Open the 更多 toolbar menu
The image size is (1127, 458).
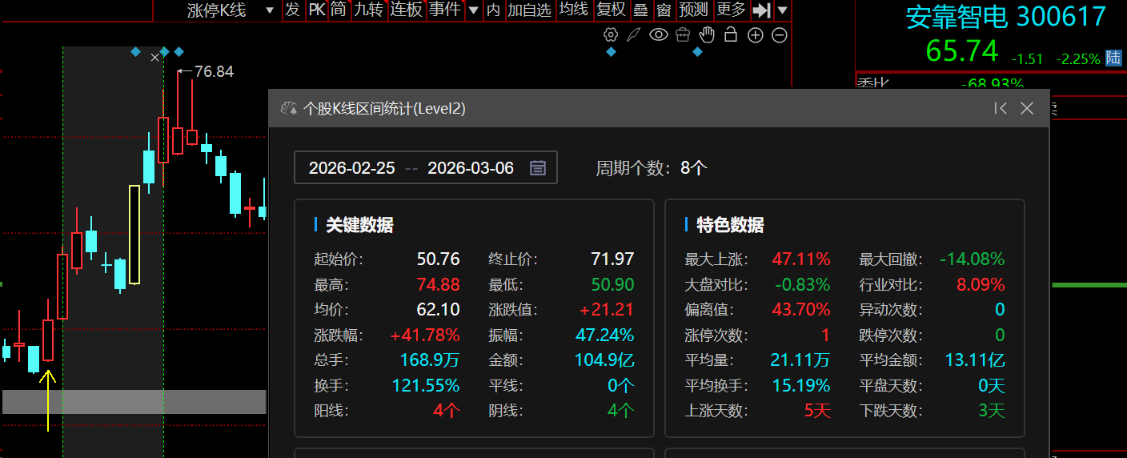(731, 10)
